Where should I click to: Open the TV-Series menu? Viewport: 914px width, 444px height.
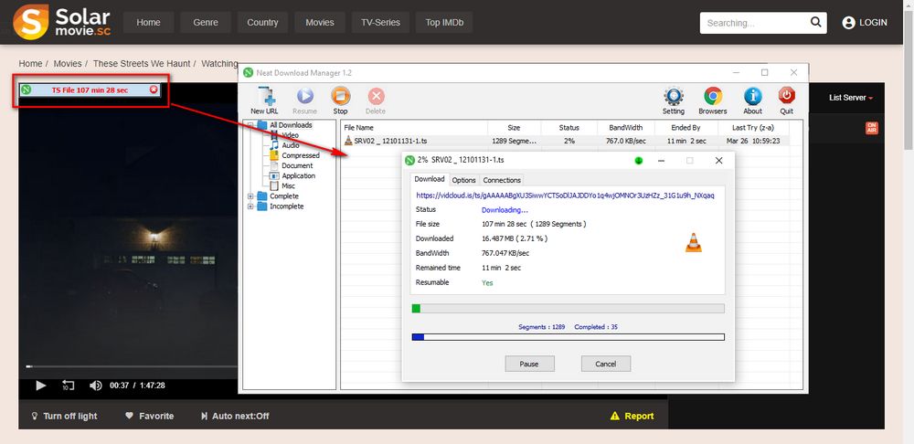point(380,23)
